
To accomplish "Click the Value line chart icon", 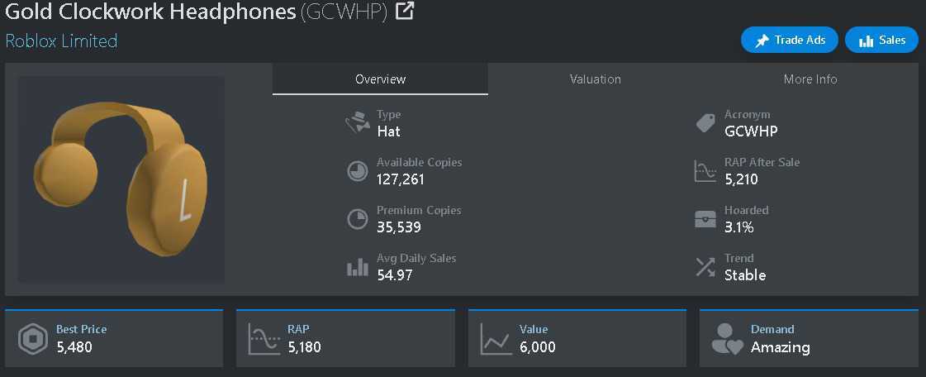I will 496,339.
